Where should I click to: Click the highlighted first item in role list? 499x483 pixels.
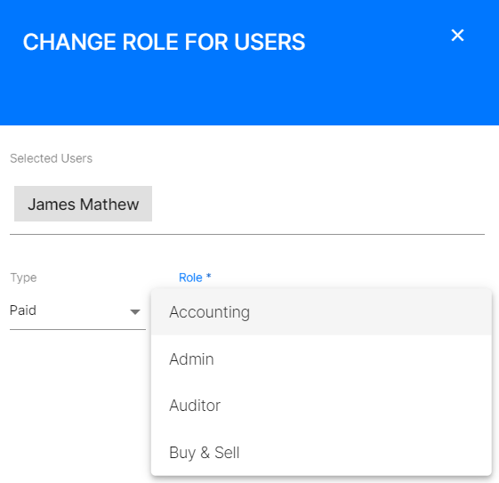pyautogui.click(x=321, y=312)
